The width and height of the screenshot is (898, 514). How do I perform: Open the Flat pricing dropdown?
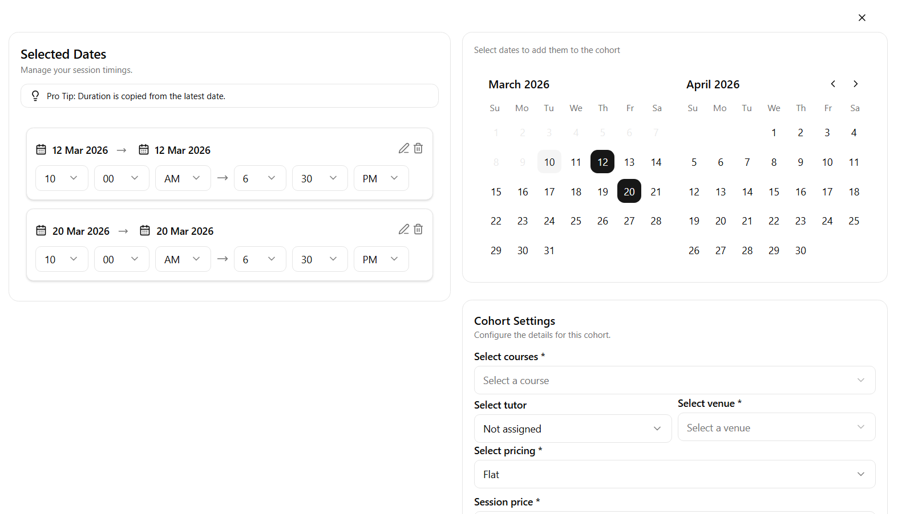(x=674, y=474)
